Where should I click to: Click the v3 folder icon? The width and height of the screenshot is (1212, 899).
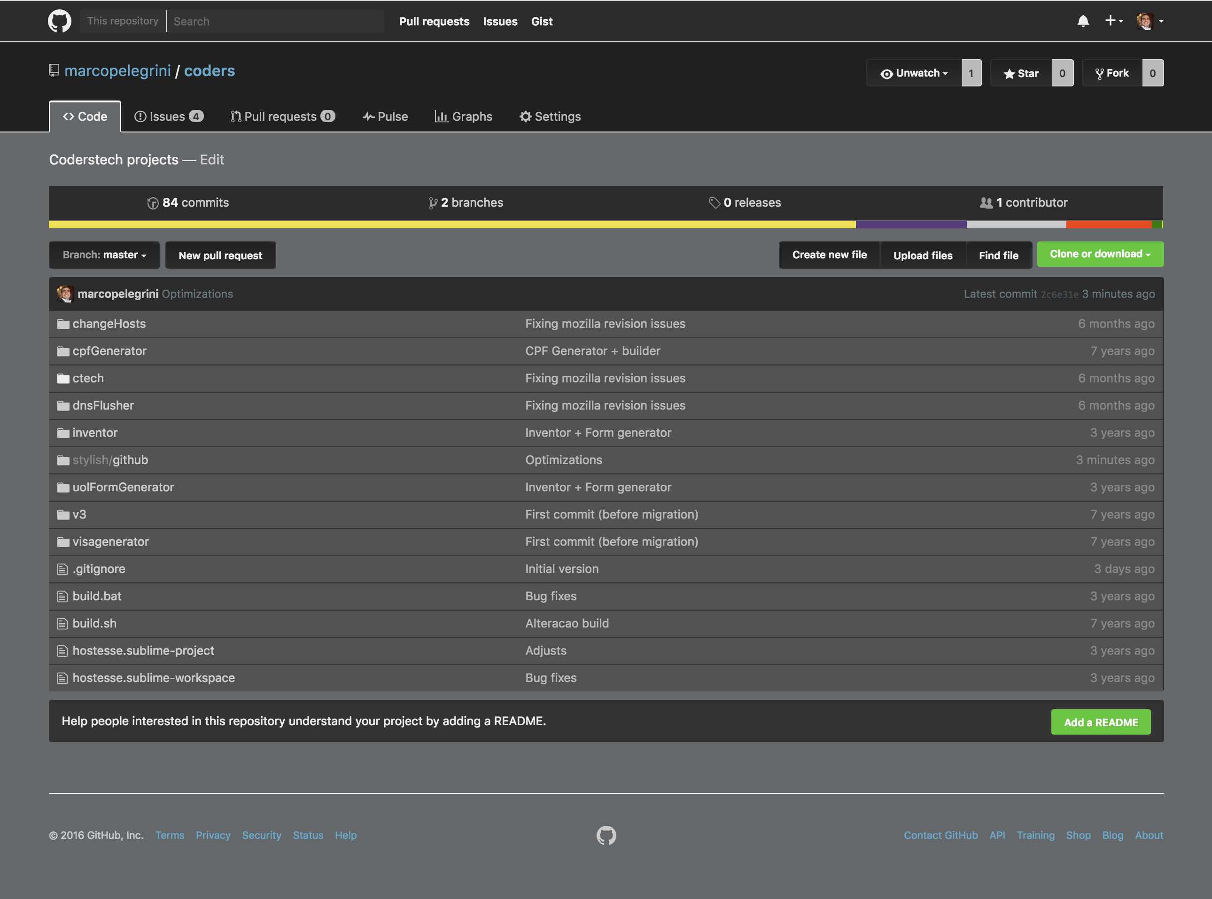tap(63, 515)
